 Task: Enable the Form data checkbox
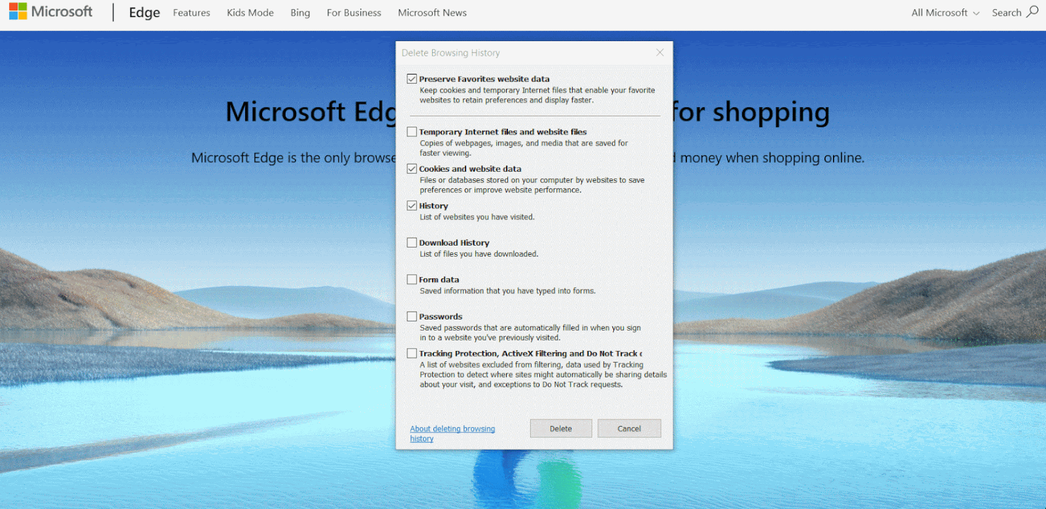(x=412, y=279)
